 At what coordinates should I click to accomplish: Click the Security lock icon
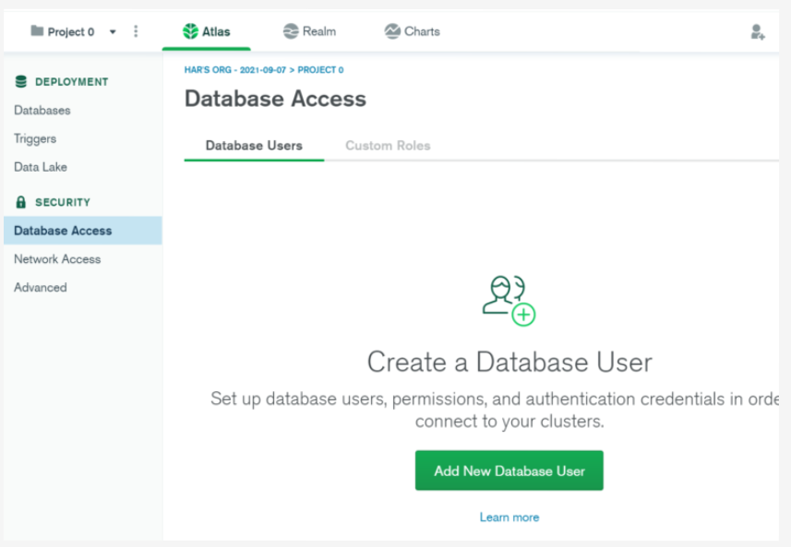coord(20,202)
